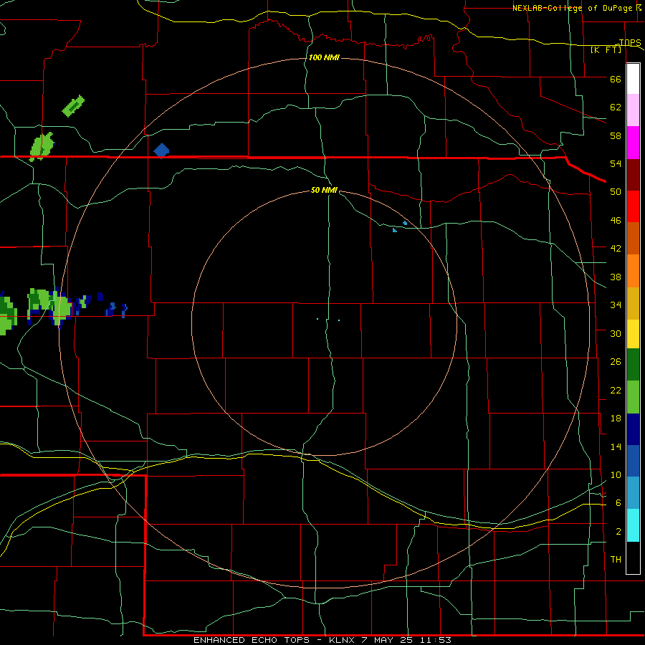Click the black TH threshold swatch on legend
Image resolution: width=645 pixels, height=645 pixels.
point(633,558)
